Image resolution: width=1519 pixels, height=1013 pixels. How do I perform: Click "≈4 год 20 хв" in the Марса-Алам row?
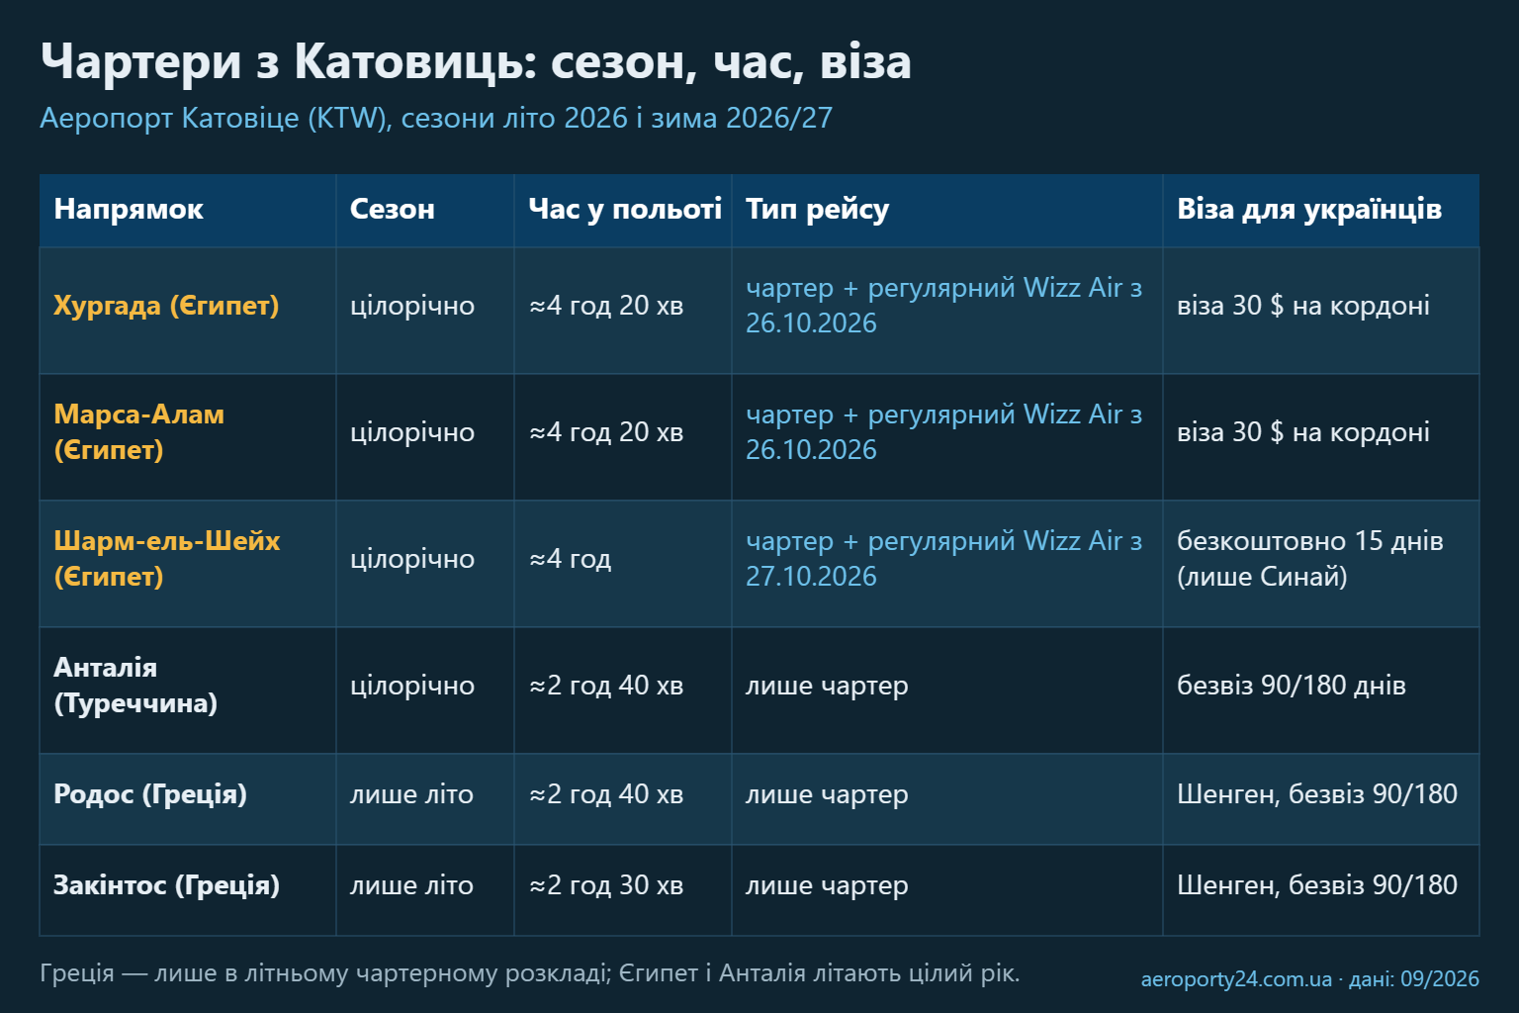tap(606, 432)
